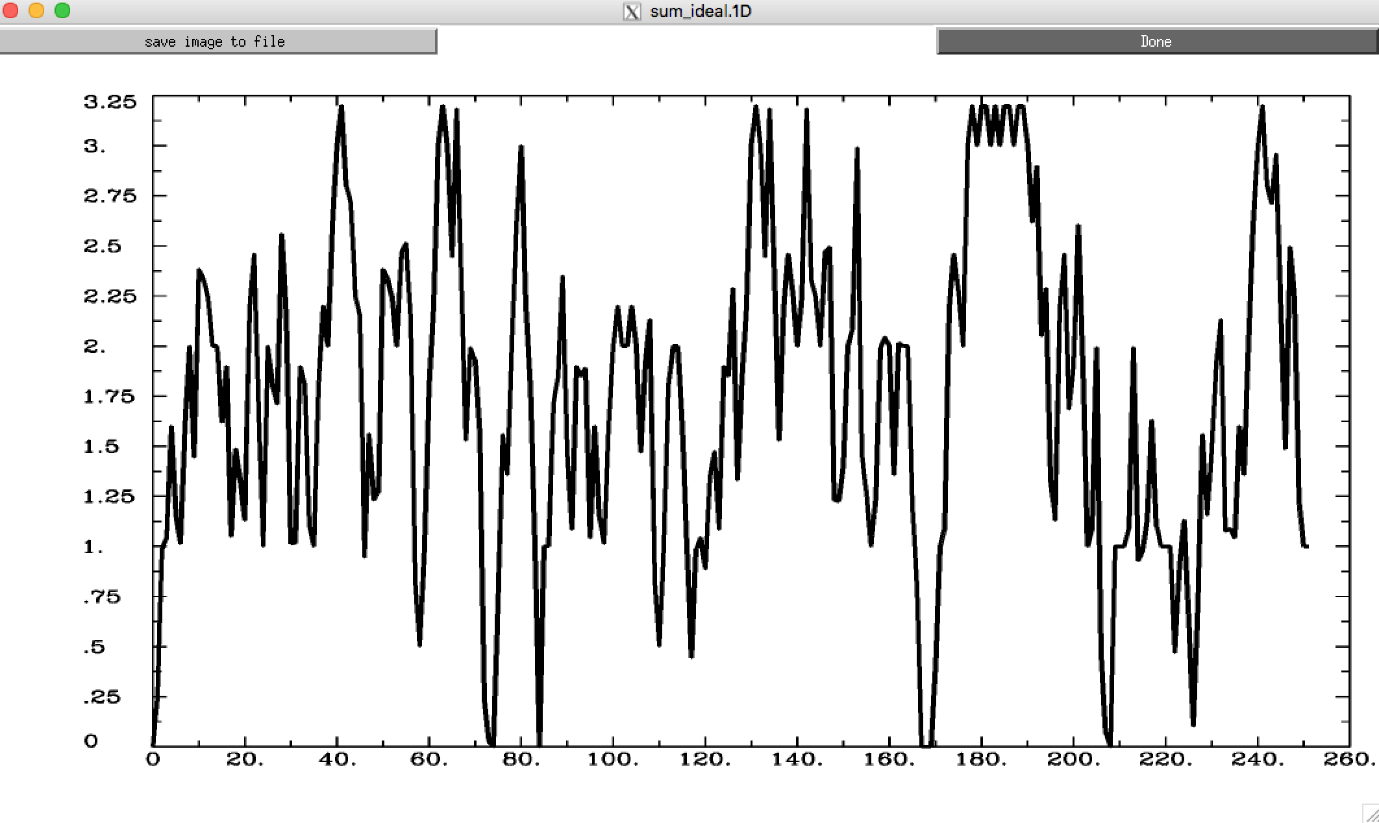1379x823 pixels.
Task: Click the y-axis label 1.75
Action: pos(109,396)
